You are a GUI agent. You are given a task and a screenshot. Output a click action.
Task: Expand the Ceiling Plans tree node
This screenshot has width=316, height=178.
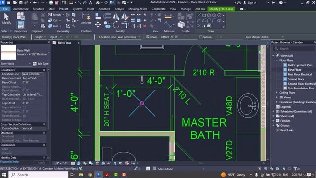click(276, 93)
